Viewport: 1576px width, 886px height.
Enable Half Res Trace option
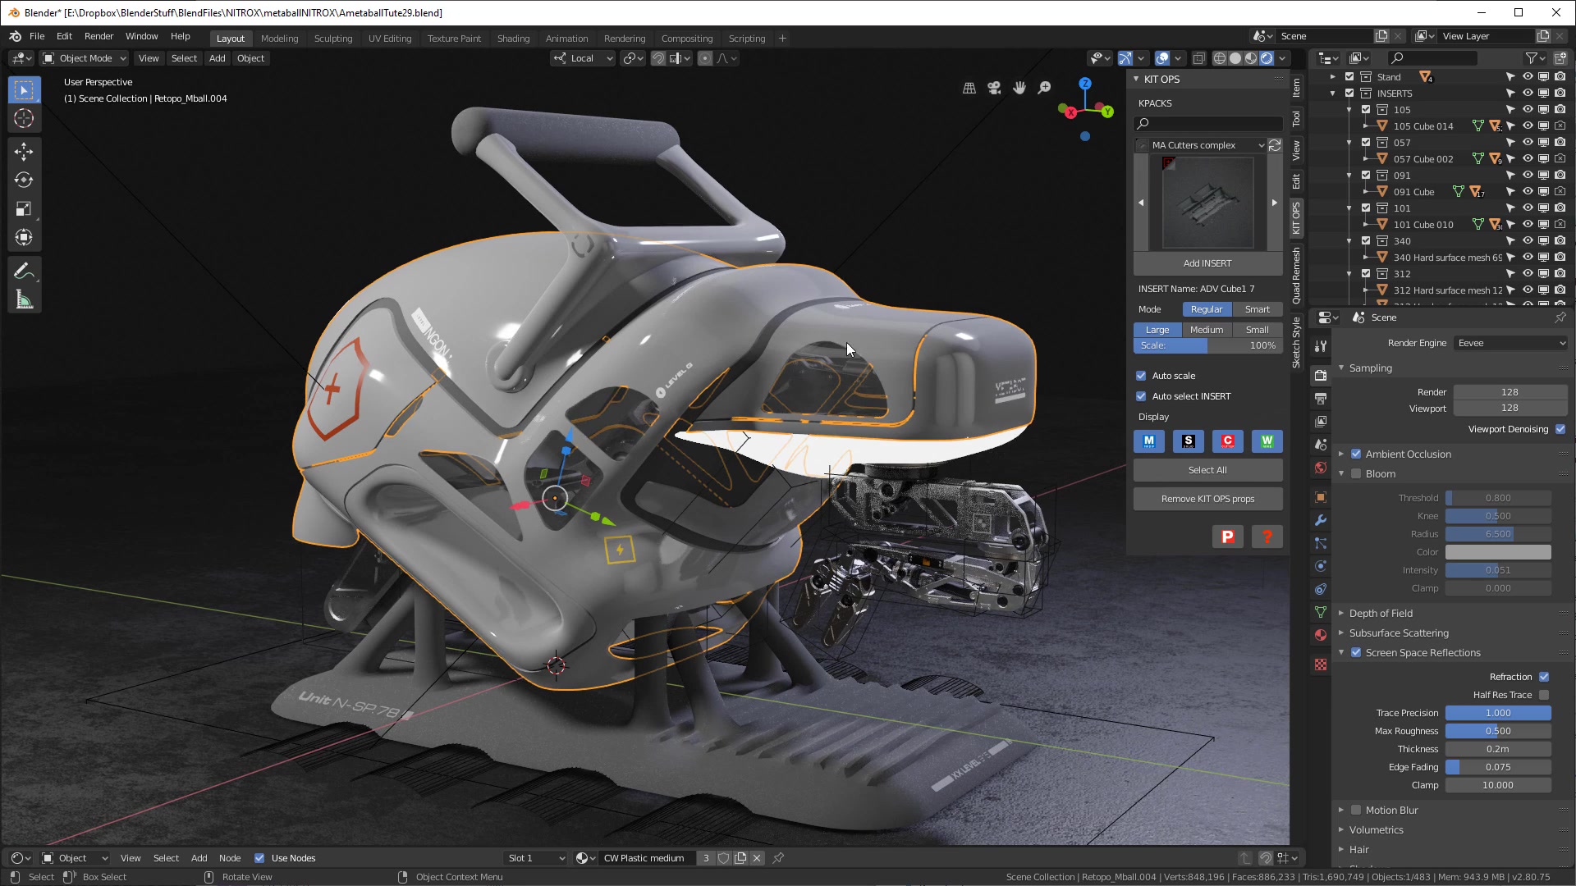click(x=1544, y=694)
